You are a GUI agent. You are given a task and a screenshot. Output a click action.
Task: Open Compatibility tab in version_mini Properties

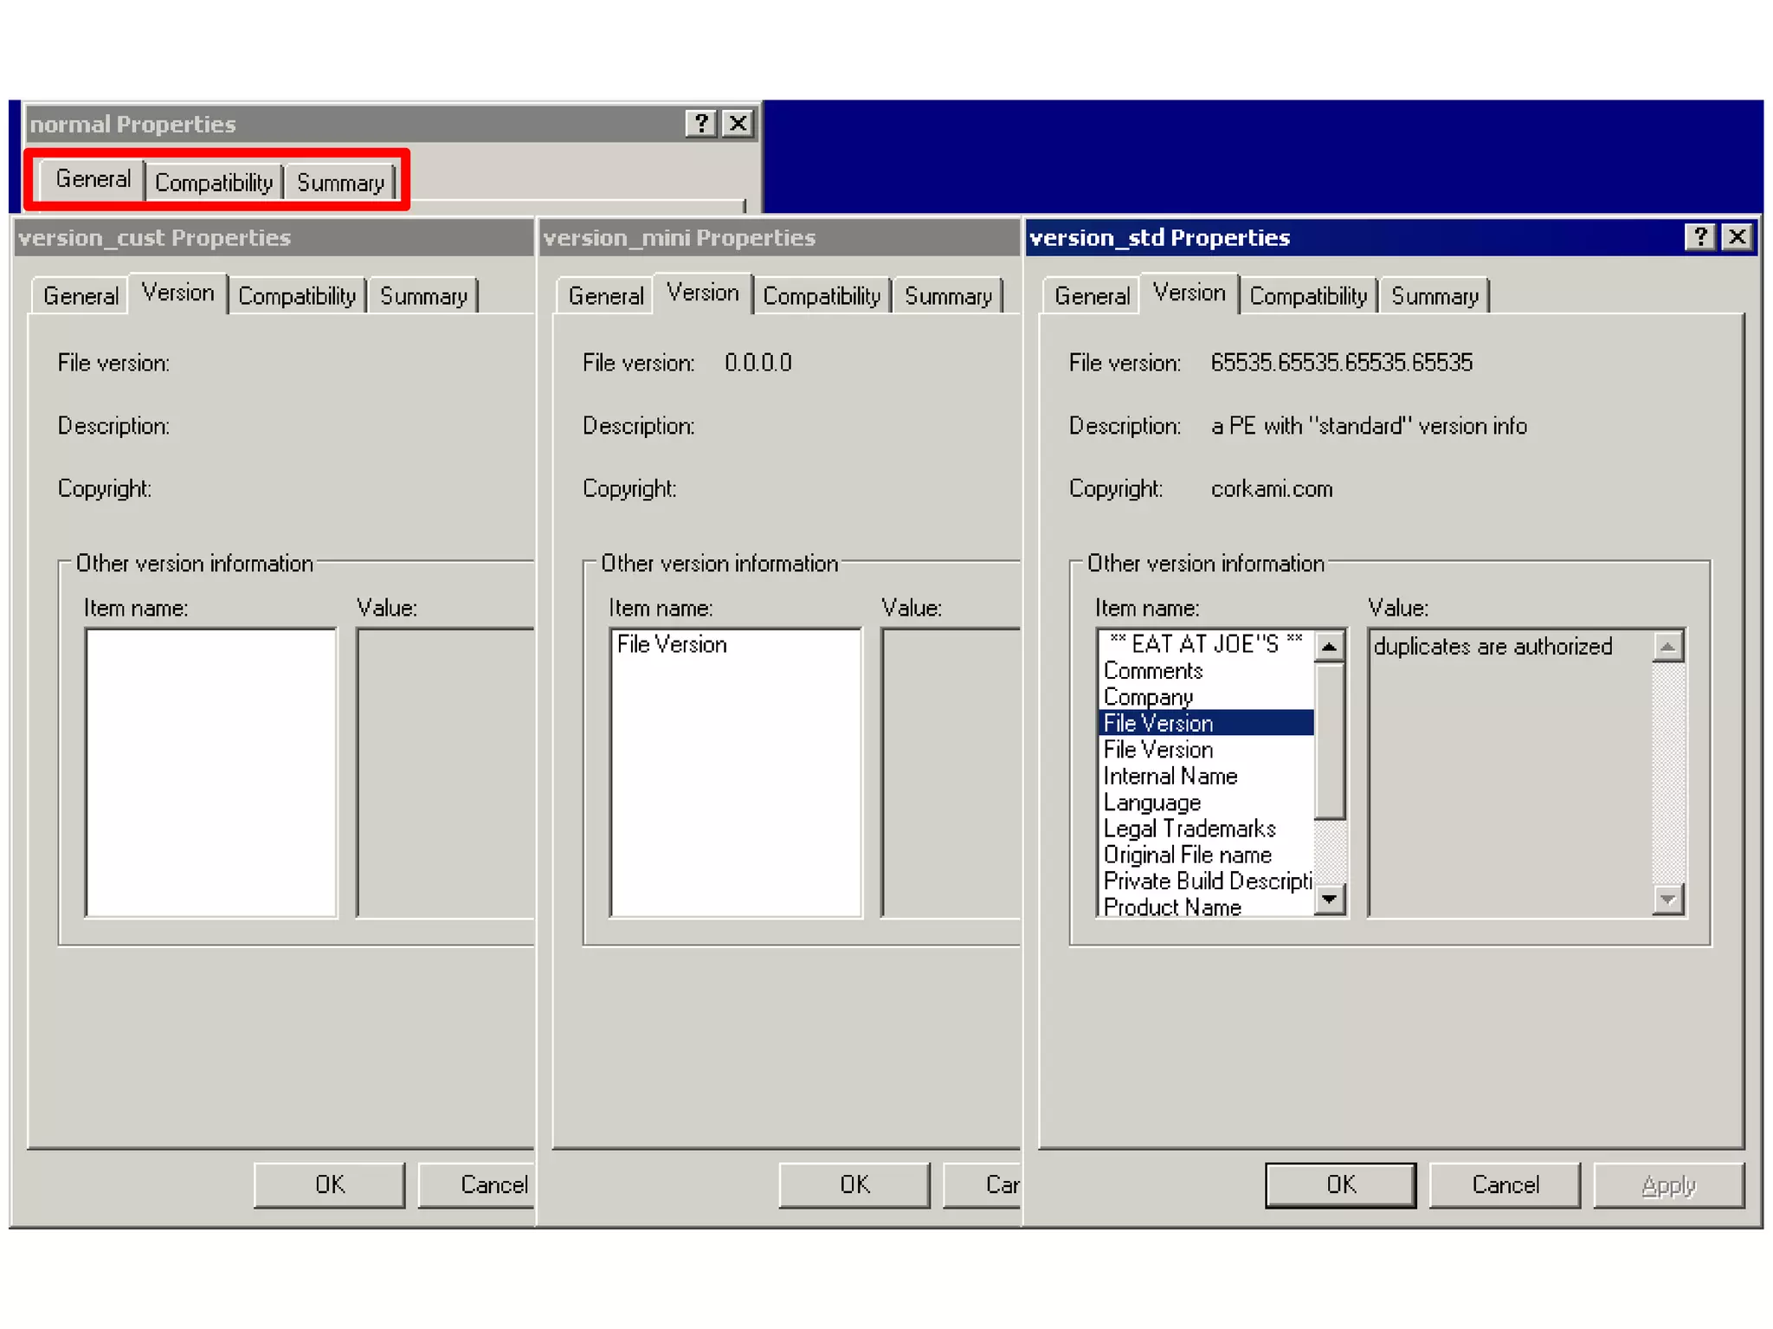821,296
